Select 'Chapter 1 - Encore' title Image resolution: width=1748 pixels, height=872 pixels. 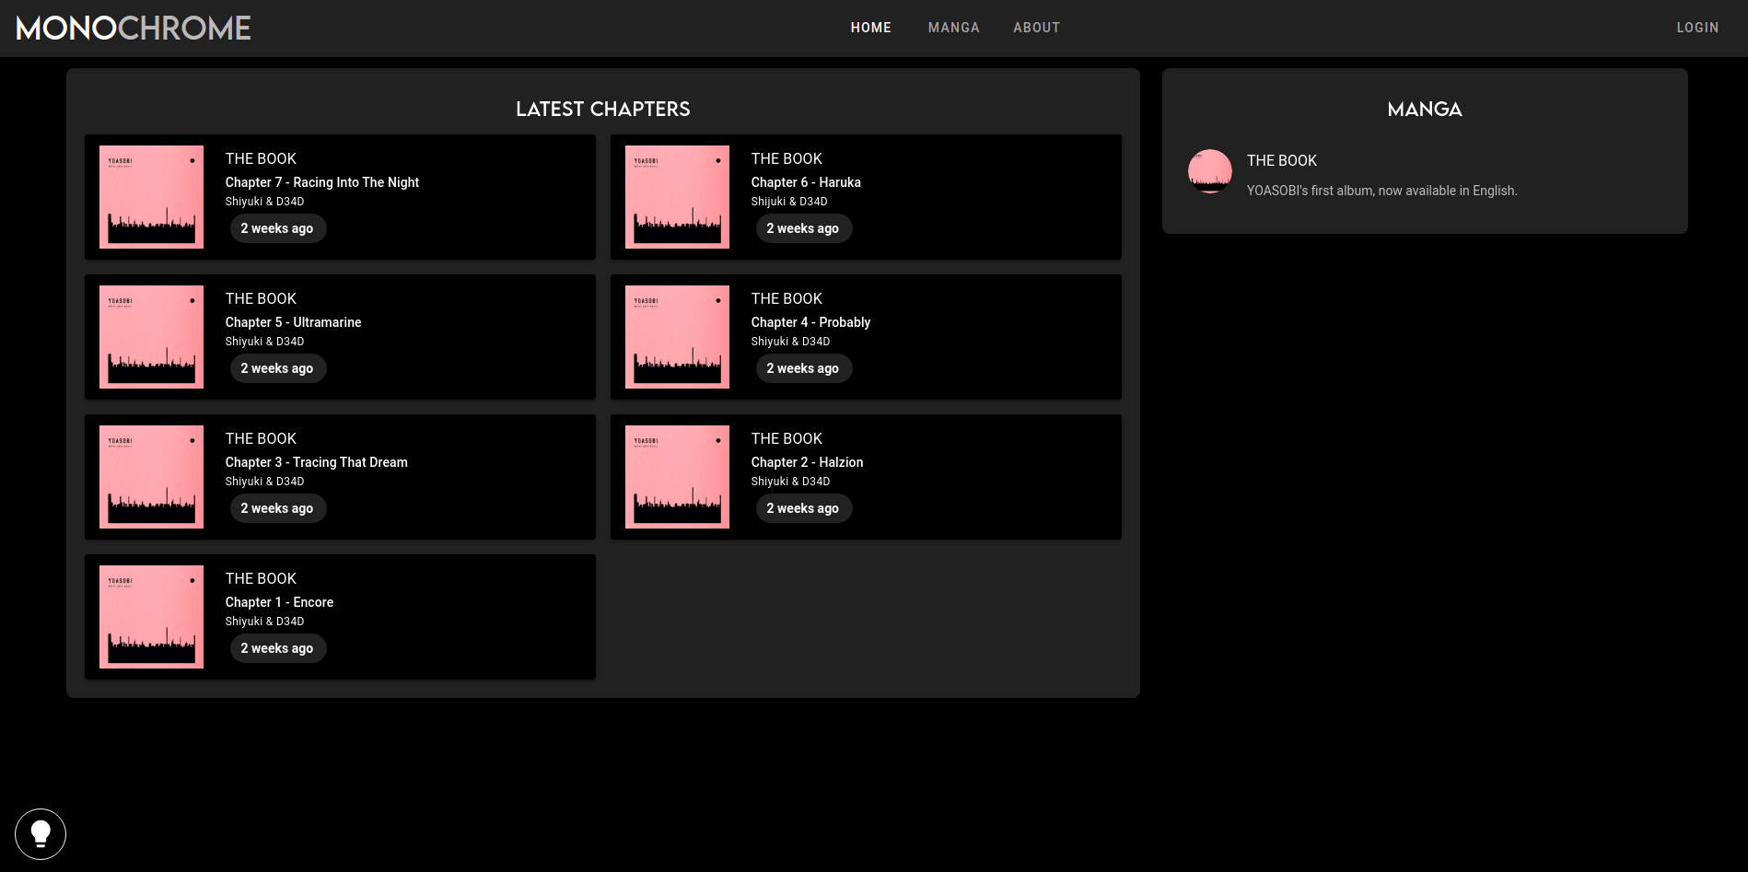pos(279,602)
